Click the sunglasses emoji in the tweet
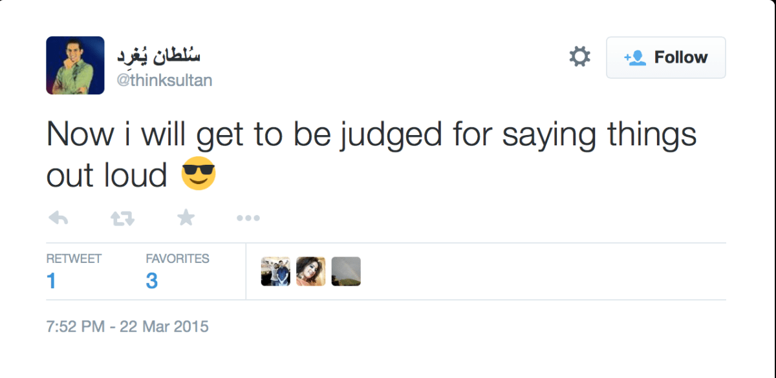This screenshot has height=378, width=776. point(198,174)
